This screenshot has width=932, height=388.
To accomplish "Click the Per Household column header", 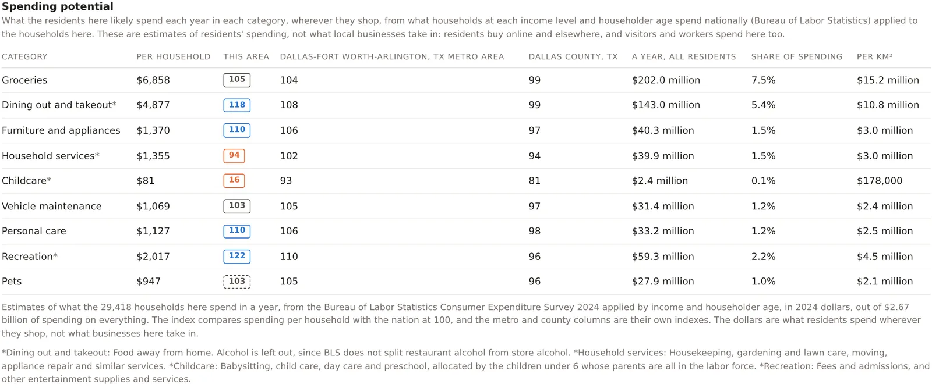I will 174,56.
